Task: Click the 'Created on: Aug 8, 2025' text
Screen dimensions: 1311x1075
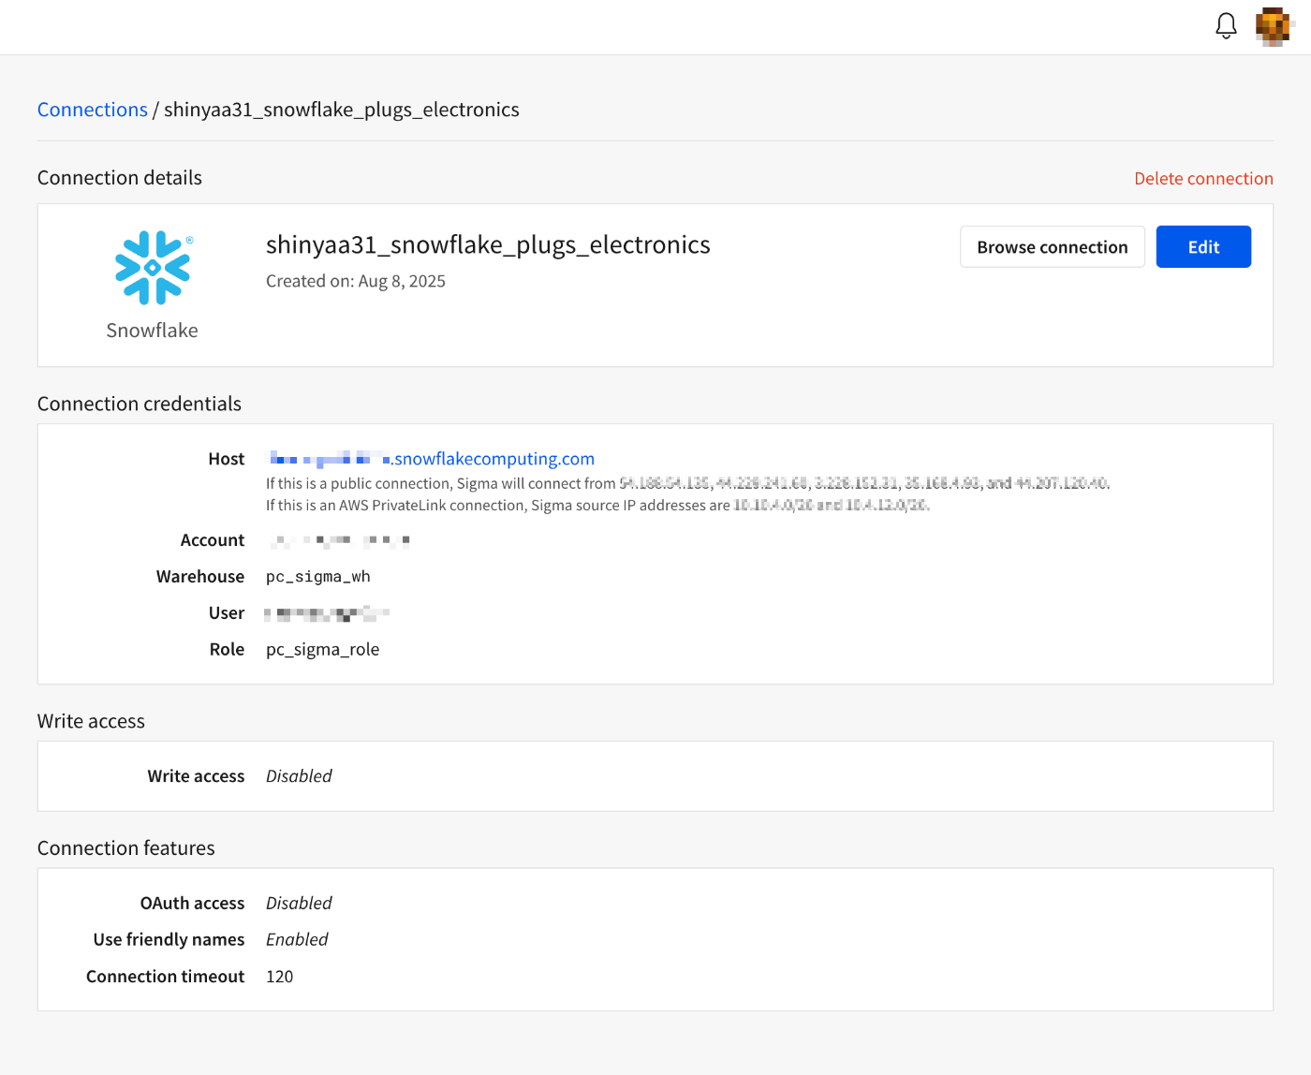Action: pos(356,282)
